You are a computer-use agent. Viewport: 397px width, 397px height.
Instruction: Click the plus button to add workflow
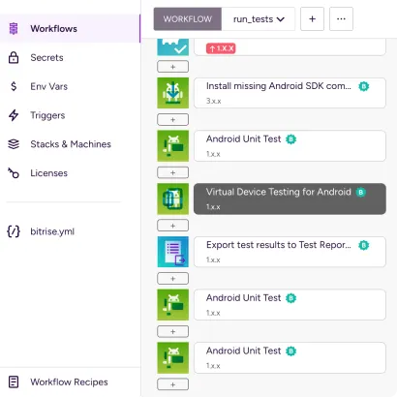pos(312,19)
